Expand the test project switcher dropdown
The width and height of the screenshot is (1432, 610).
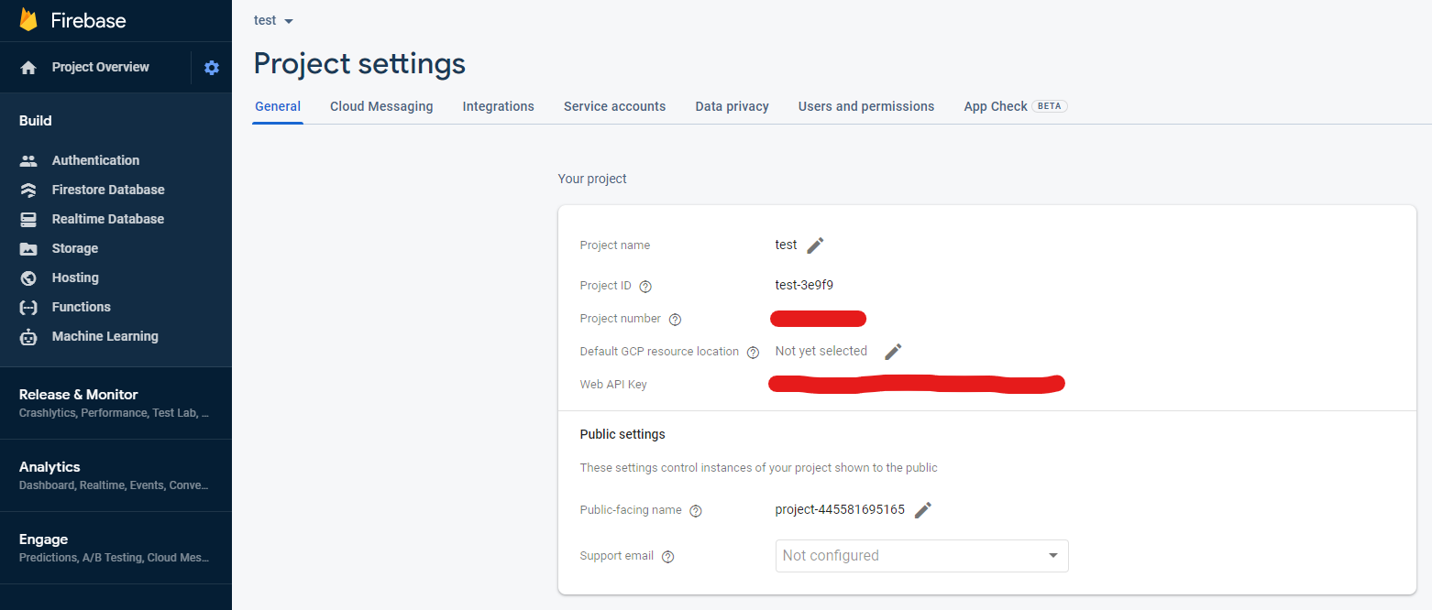tap(272, 19)
